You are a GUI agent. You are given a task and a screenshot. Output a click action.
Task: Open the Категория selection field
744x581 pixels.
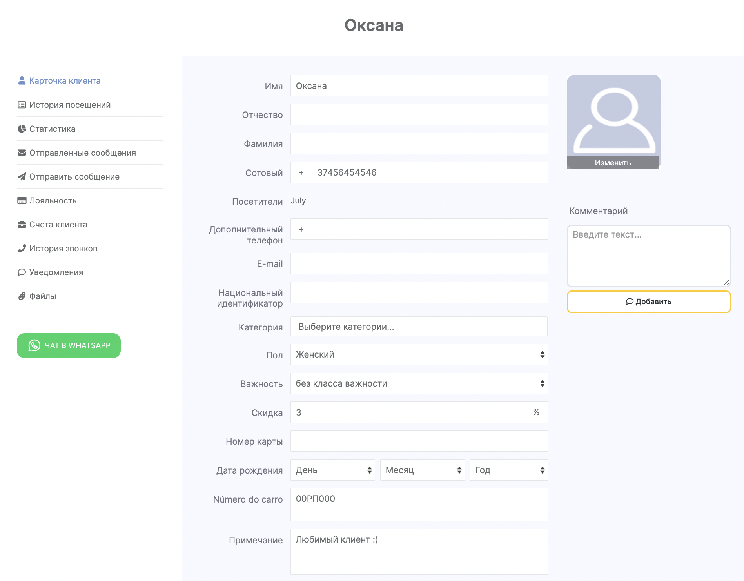(x=419, y=327)
